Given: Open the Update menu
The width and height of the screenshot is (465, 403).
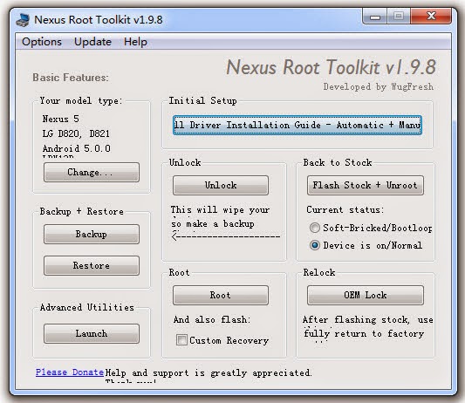Looking at the screenshot, I should 92,42.
